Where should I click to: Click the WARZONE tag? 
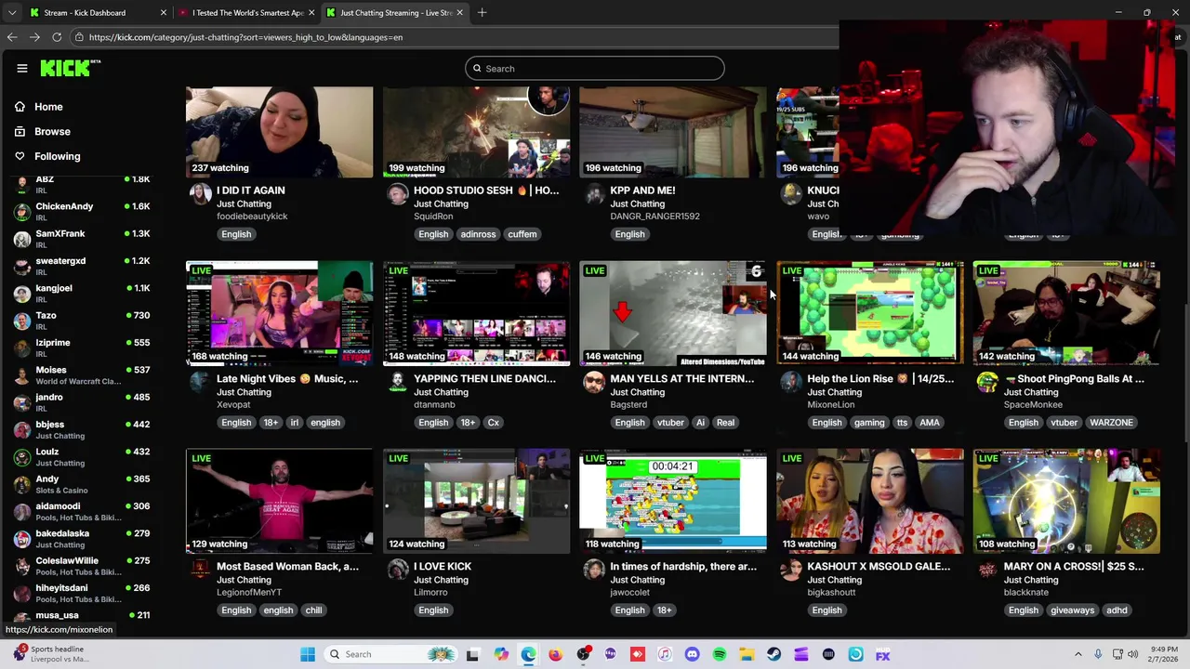(x=1111, y=423)
